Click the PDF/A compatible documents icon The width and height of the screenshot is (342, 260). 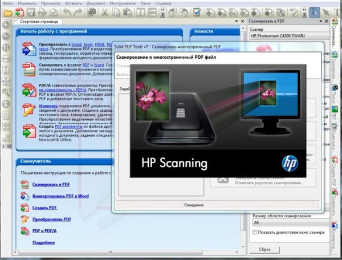pos(29,90)
